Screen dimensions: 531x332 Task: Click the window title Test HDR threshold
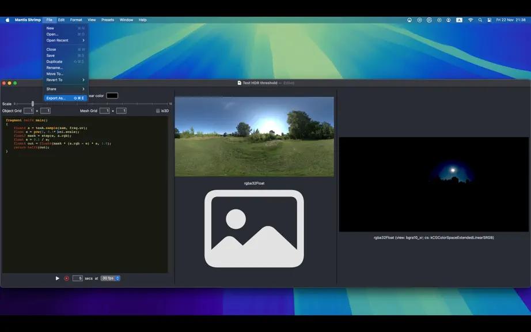(x=260, y=82)
